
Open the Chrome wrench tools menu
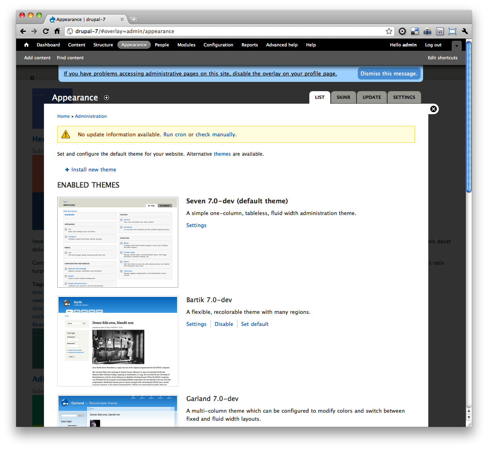pyautogui.click(x=465, y=31)
